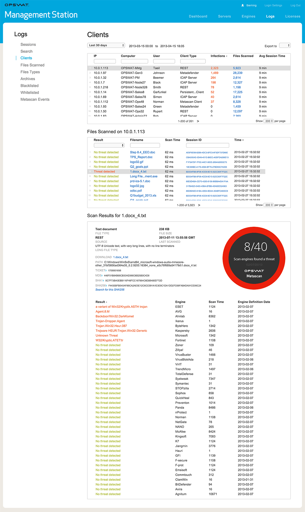Open help icon next to MD5
This screenshot has width=305, height=512.
tap(101, 276)
